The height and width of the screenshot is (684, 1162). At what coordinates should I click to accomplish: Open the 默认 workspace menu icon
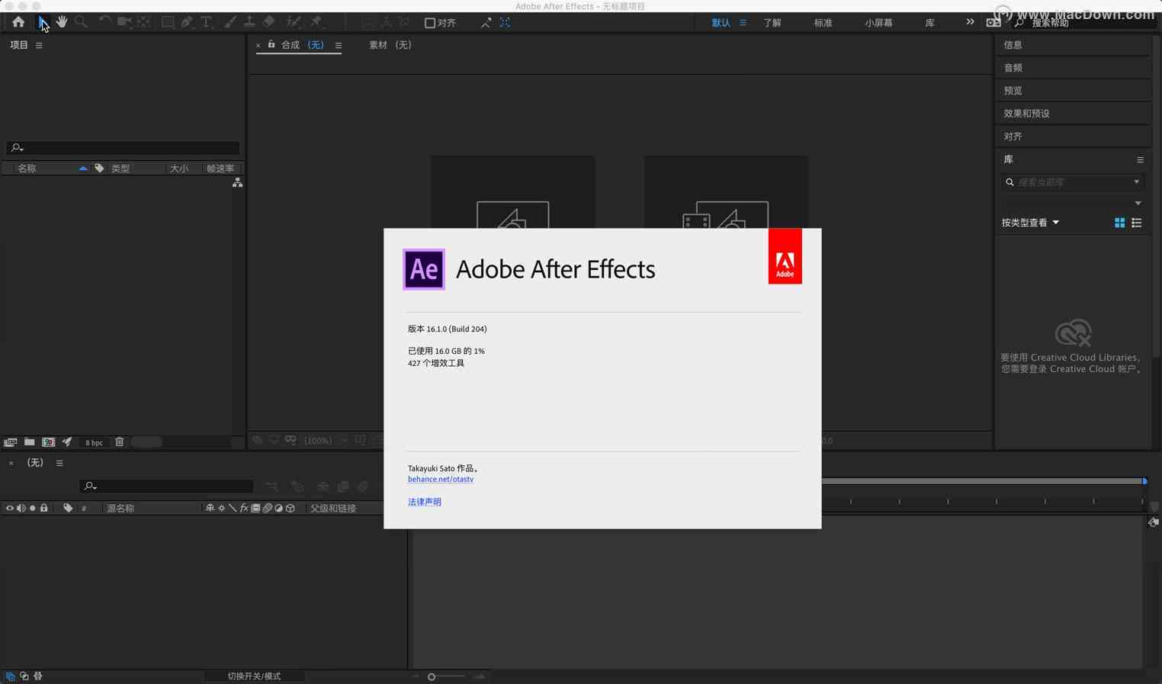[743, 23]
